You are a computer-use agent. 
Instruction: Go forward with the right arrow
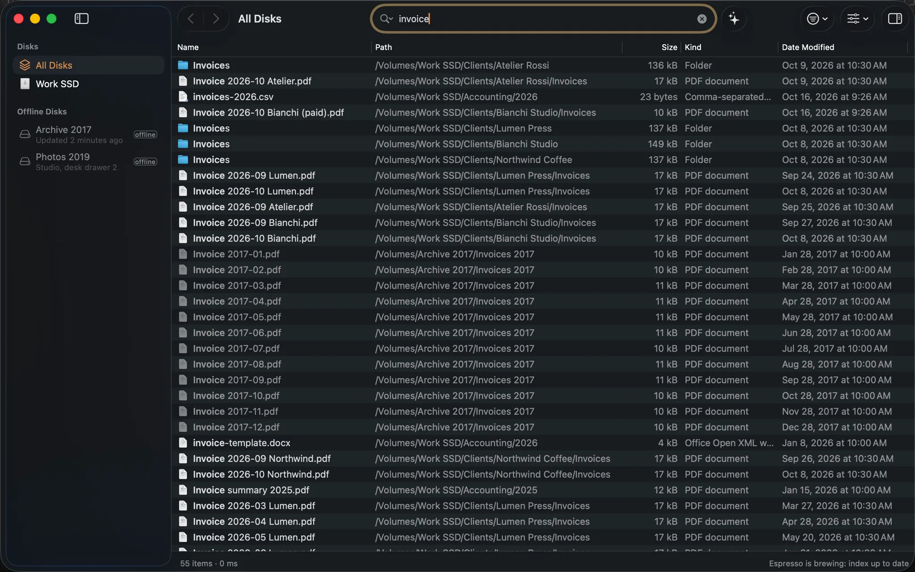(216, 18)
